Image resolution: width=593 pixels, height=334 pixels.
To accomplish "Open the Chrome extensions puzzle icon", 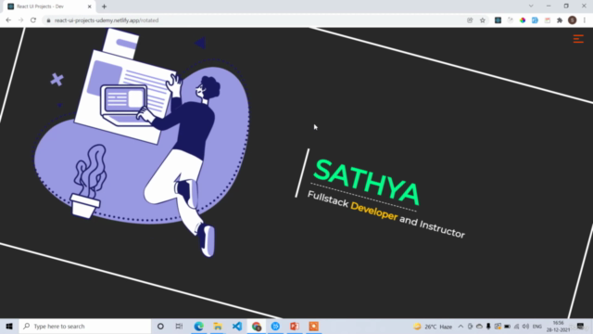I will pos(560,20).
